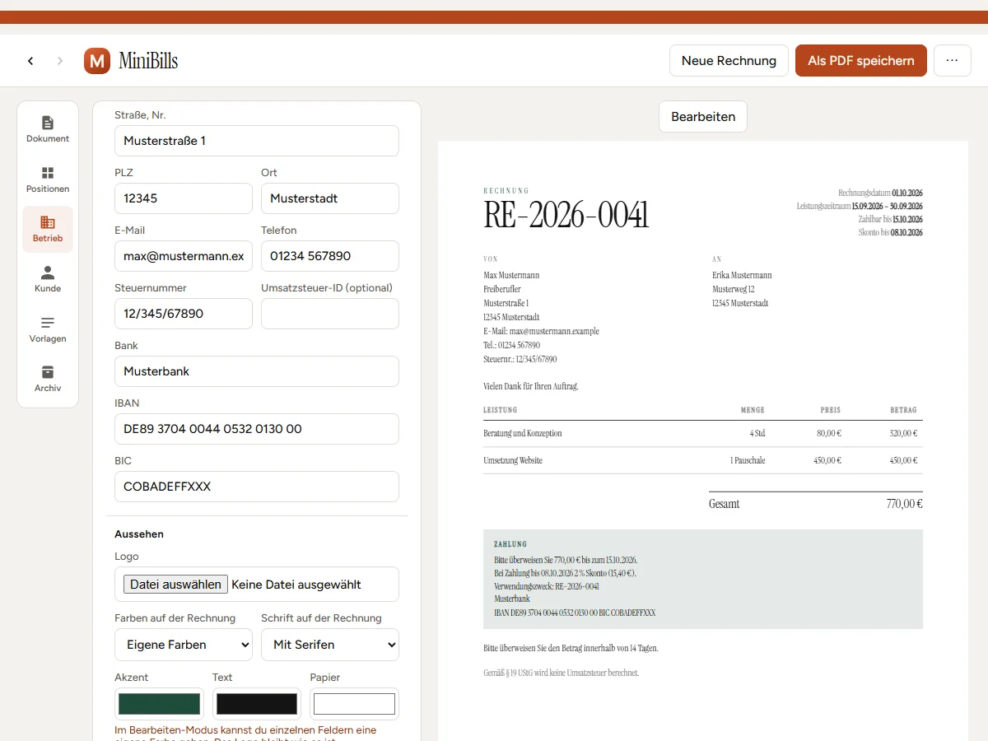
Task: Open the Vorlagen sidebar section
Action: tap(48, 329)
